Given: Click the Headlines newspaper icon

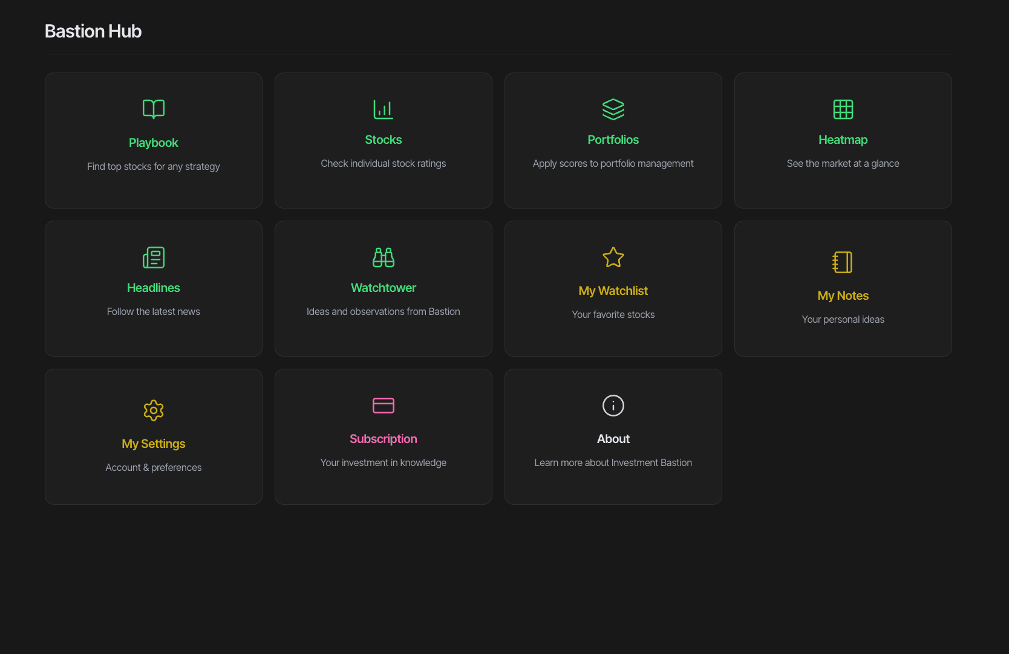Looking at the screenshot, I should click(x=153, y=257).
